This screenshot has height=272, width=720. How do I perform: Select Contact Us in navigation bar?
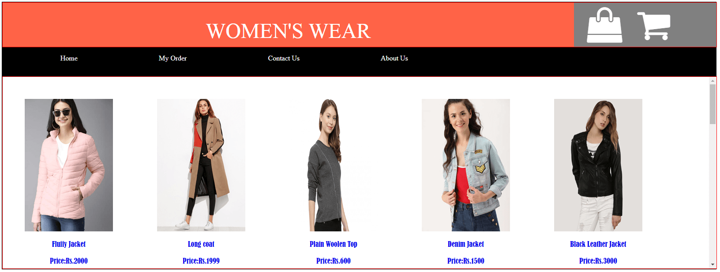pos(284,58)
